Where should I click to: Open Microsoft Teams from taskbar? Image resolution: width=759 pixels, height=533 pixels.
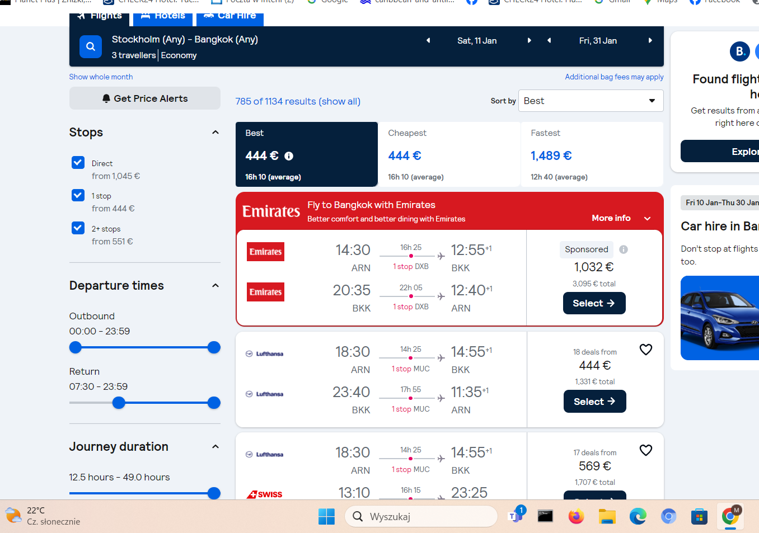516,516
